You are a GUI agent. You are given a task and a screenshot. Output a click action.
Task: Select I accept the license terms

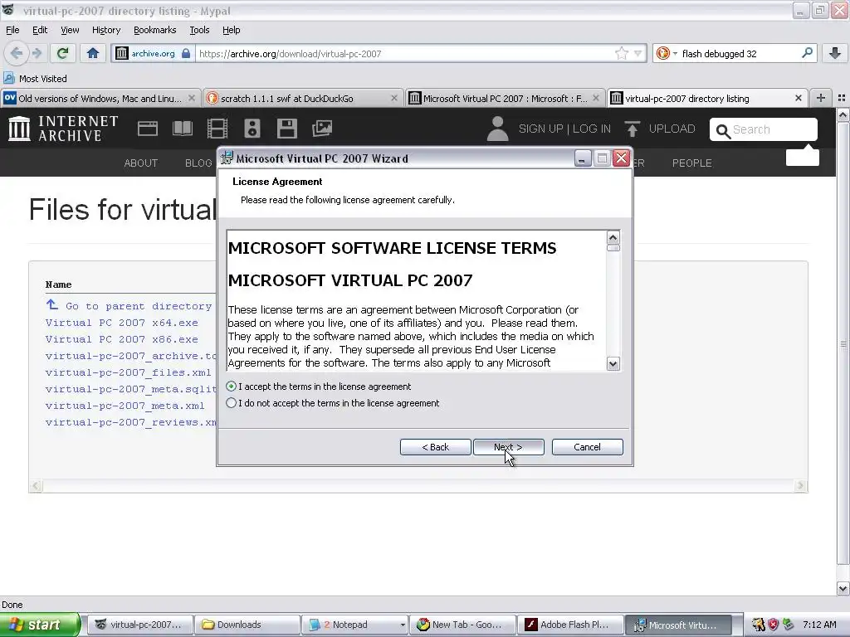click(x=232, y=387)
